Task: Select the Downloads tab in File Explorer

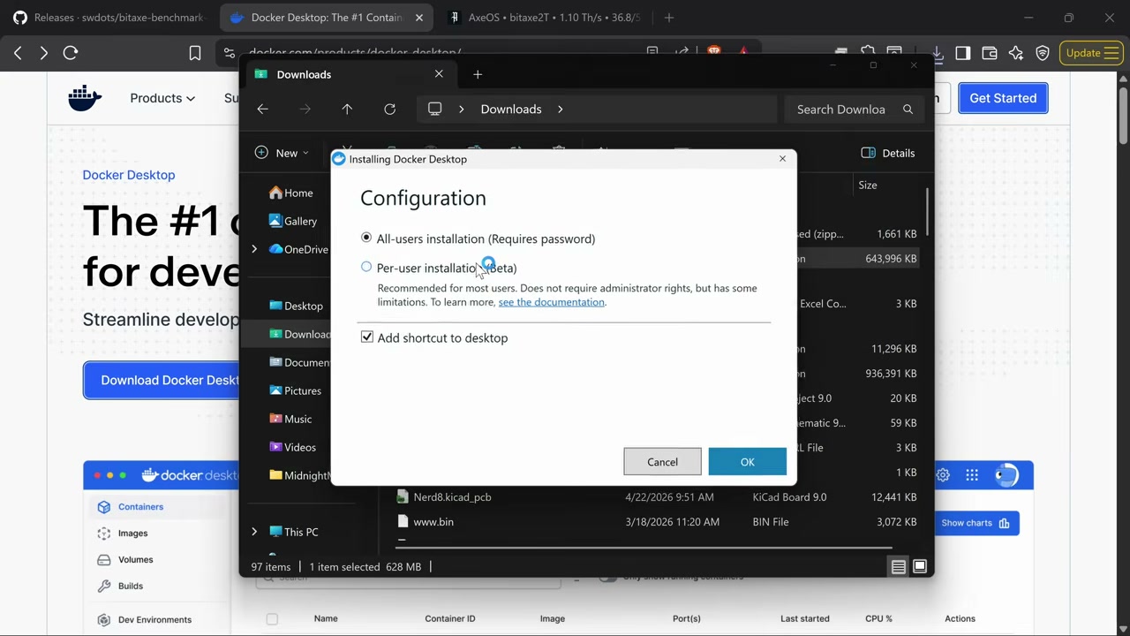Action: 349,74
